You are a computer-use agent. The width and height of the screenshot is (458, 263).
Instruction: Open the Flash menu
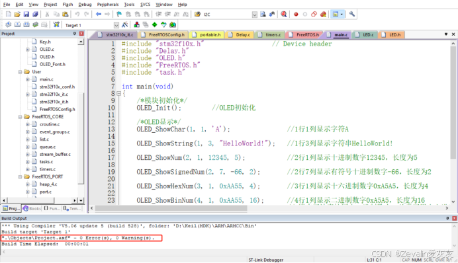coord(68,5)
